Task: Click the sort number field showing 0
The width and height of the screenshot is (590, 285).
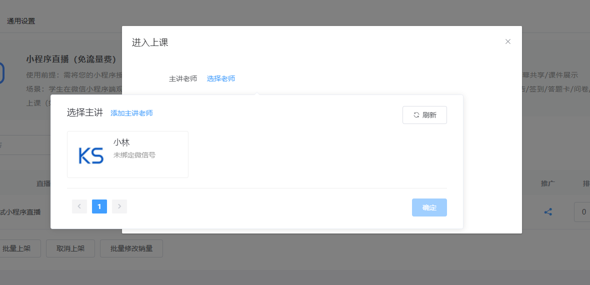Action: tap(582, 212)
